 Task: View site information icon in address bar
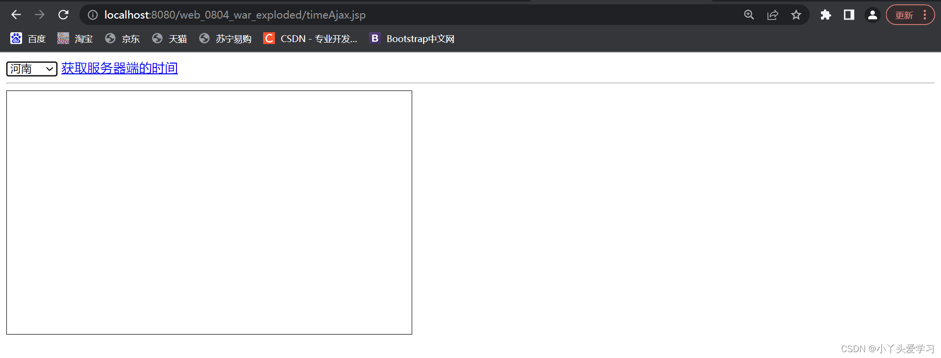point(93,15)
